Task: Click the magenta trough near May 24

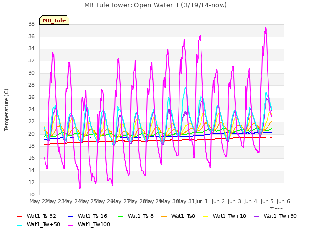Action: [80, 188]
